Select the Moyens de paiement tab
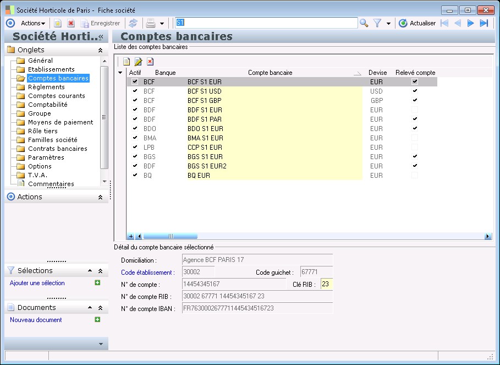The width and height of the screenshot is (500, 365). click(61, 122)
